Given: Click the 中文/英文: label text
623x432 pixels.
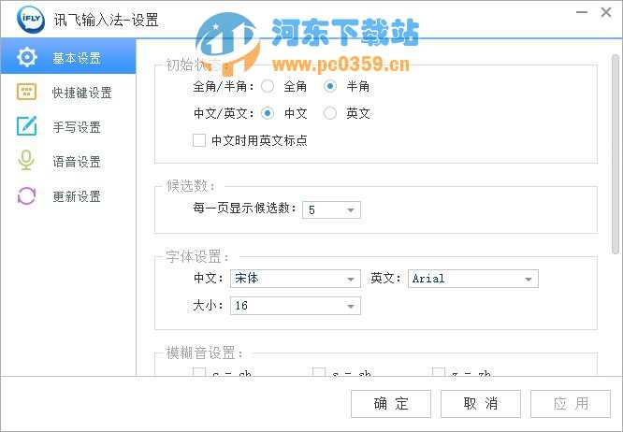Looking at the screenshot, I should [x=224, y=113].
